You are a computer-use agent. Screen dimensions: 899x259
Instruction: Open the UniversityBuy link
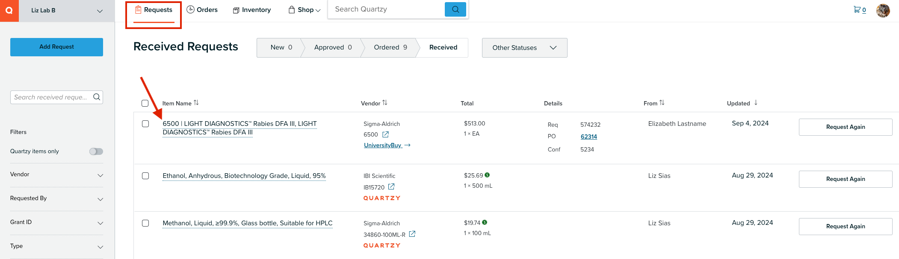(x=387, y=146)
